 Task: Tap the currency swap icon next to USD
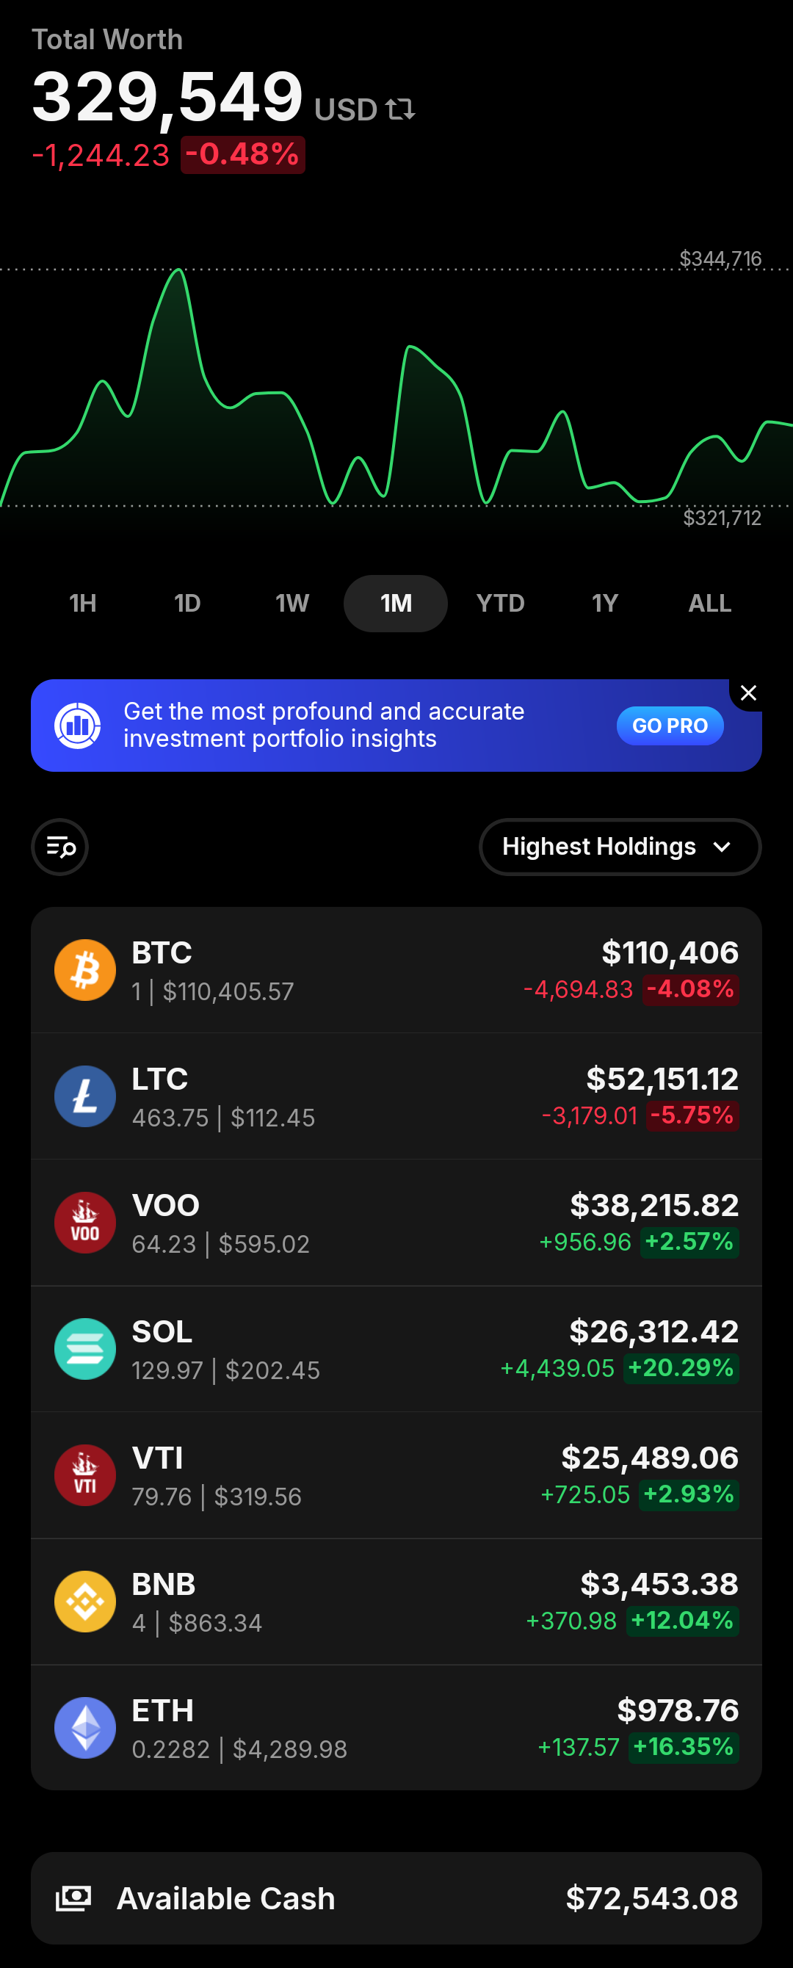[x=400, y=109]
